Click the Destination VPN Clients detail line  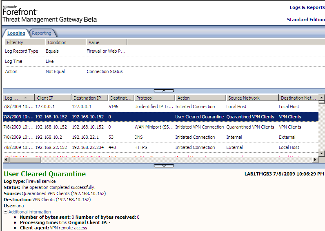(x=47, y=200)
